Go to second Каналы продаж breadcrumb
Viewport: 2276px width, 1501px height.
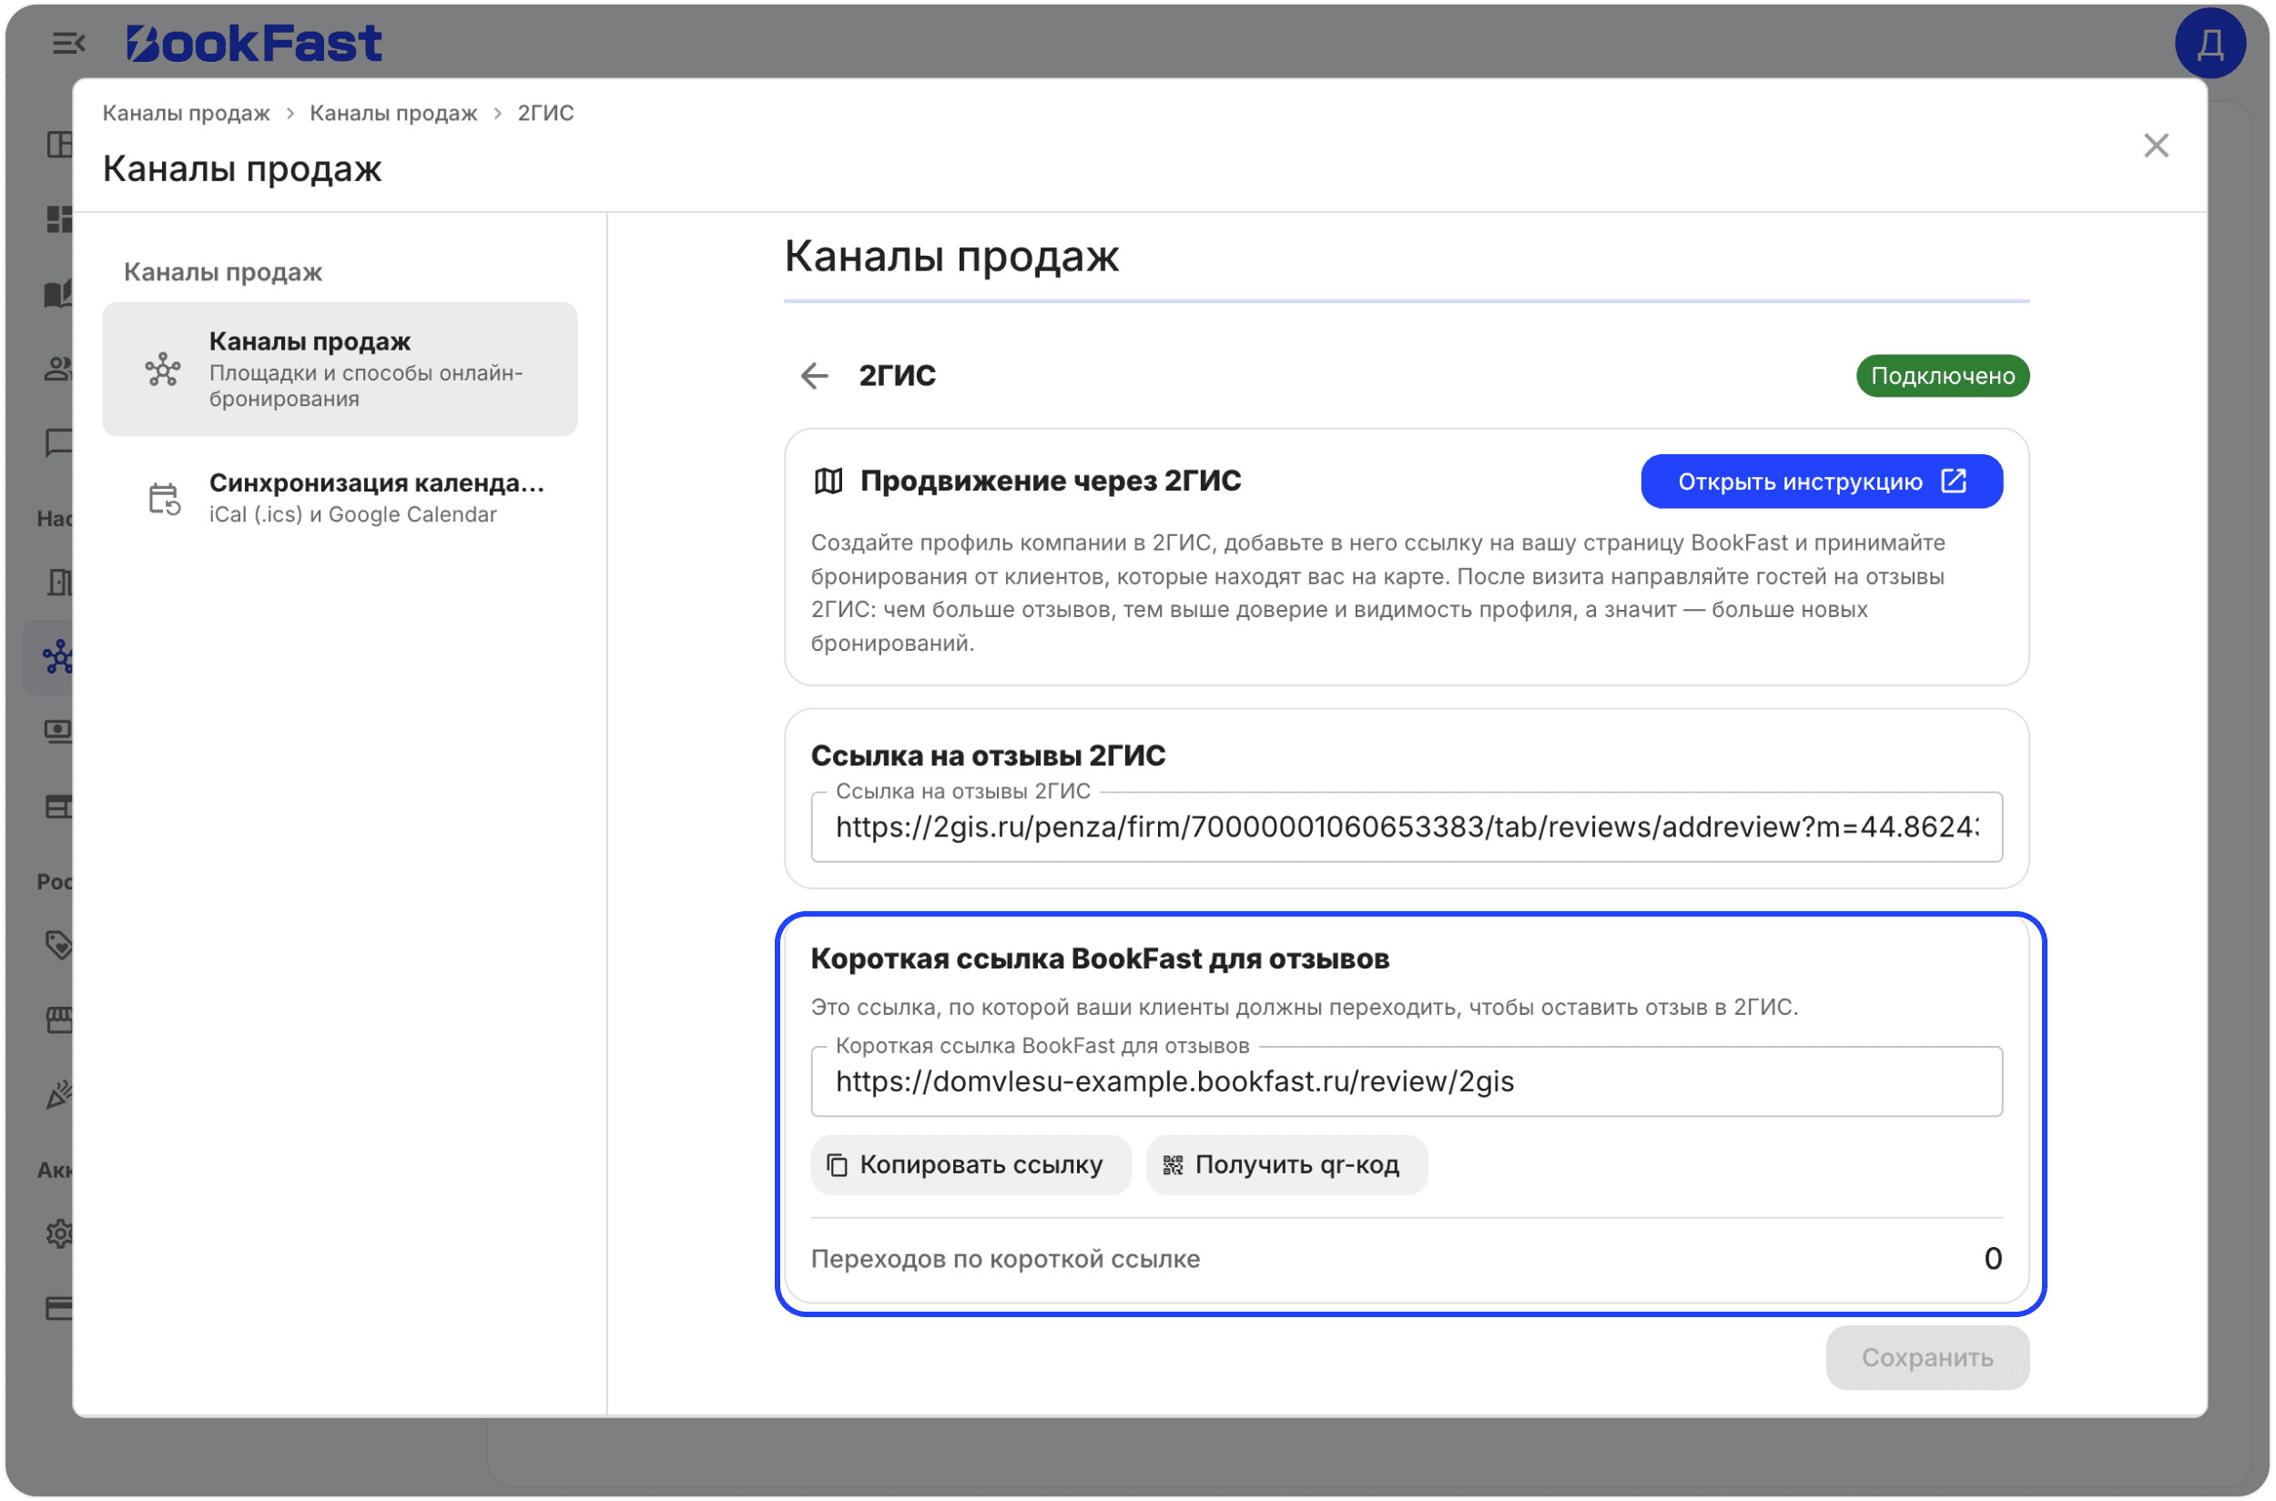point(392,113)
